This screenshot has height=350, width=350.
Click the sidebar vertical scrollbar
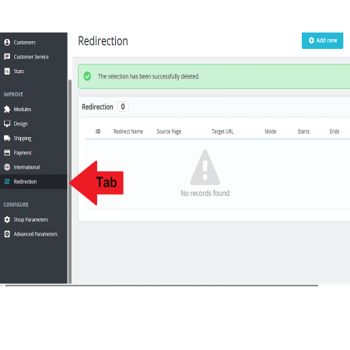tap(70, 181)
